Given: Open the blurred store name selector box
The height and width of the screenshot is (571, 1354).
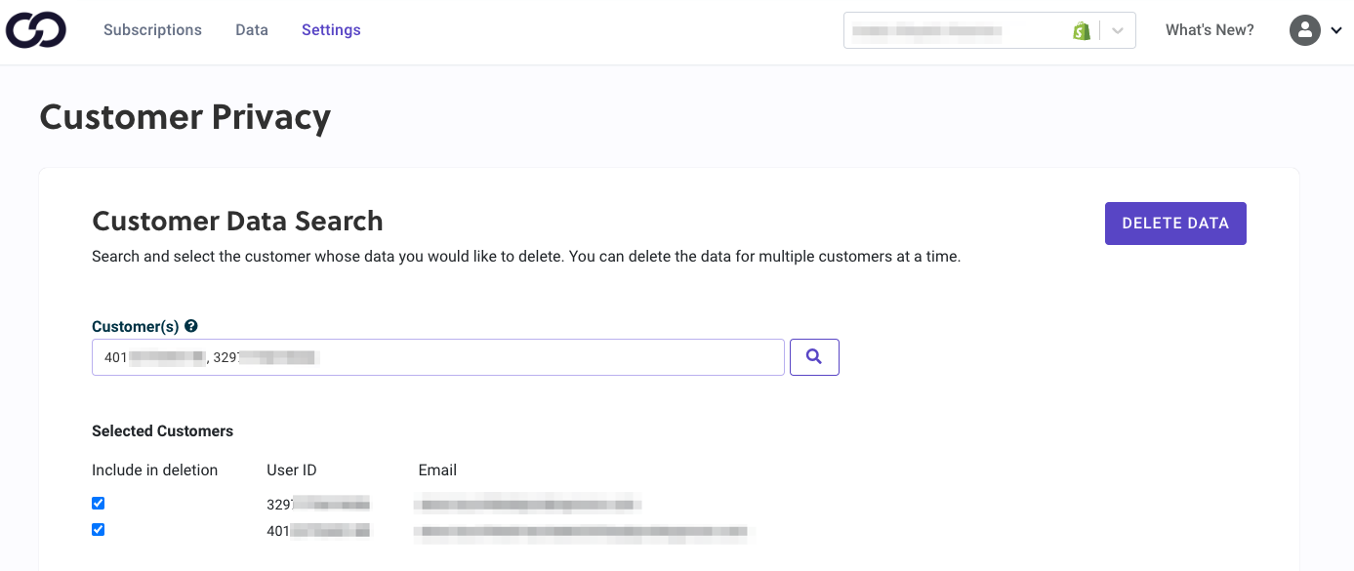Looking at the screenshot, I should [990, 30].
